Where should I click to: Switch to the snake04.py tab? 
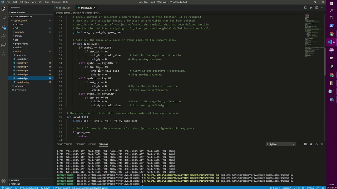click(65, 8)
